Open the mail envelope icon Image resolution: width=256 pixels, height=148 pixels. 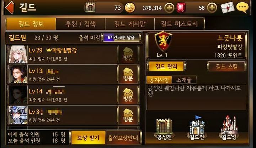click(x=228, y=7)
